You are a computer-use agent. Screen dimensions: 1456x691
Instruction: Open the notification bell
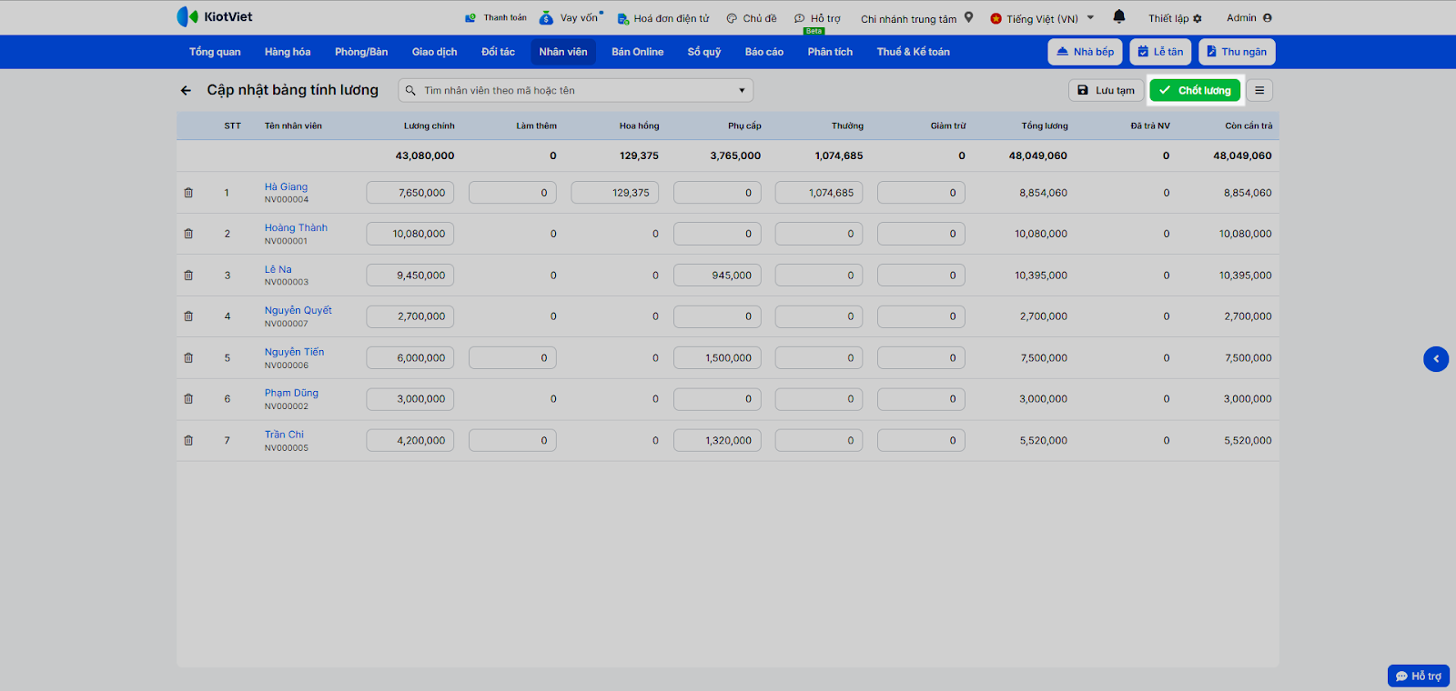[1119, 17]
